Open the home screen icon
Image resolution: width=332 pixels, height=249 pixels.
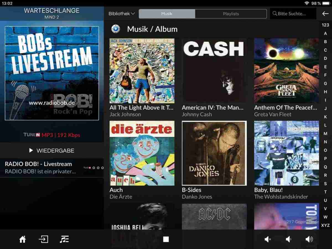pos(22,239)
